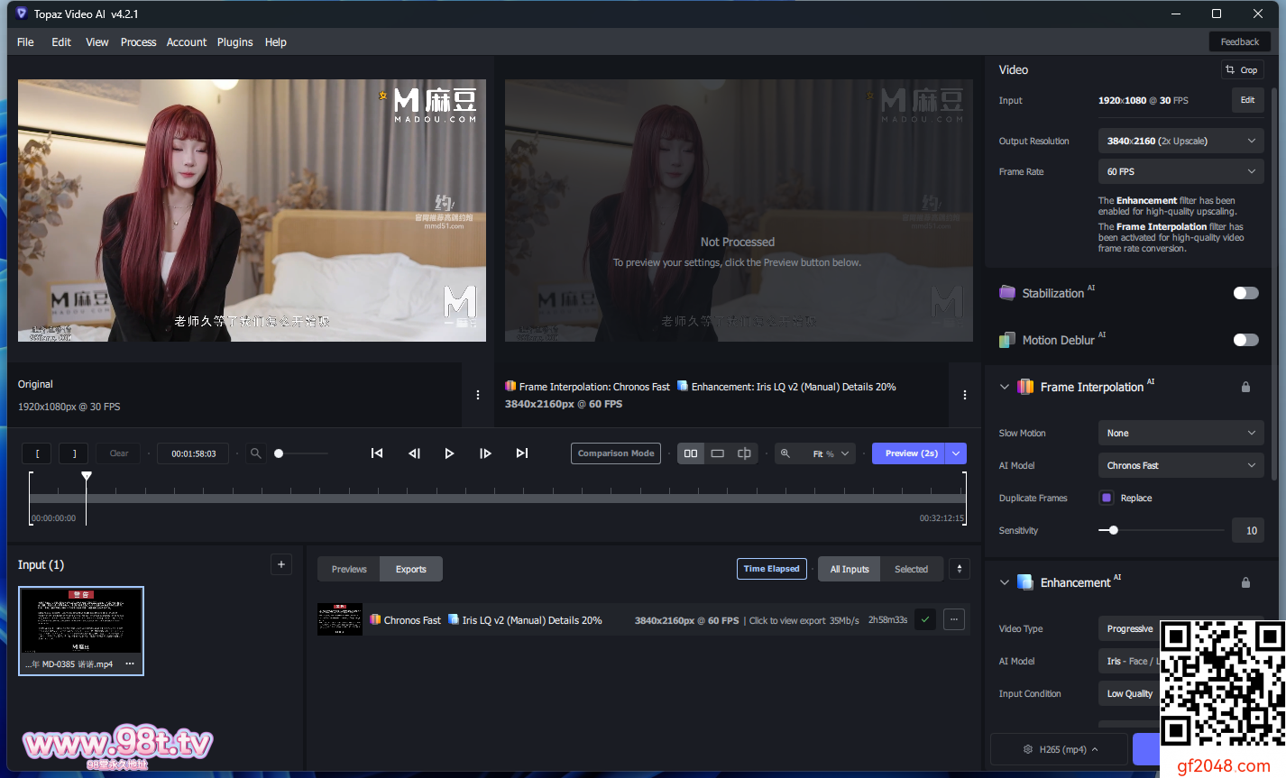
Task: Click the timeline zoom magnifier icon
Action: (256, 453)
